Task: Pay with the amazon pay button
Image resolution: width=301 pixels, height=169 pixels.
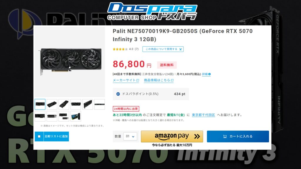Action: point(172,136)
